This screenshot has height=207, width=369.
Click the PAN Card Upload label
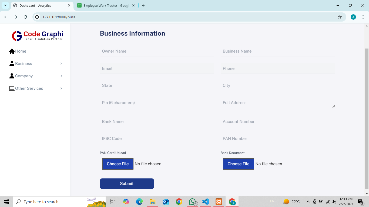click(113, 153)
